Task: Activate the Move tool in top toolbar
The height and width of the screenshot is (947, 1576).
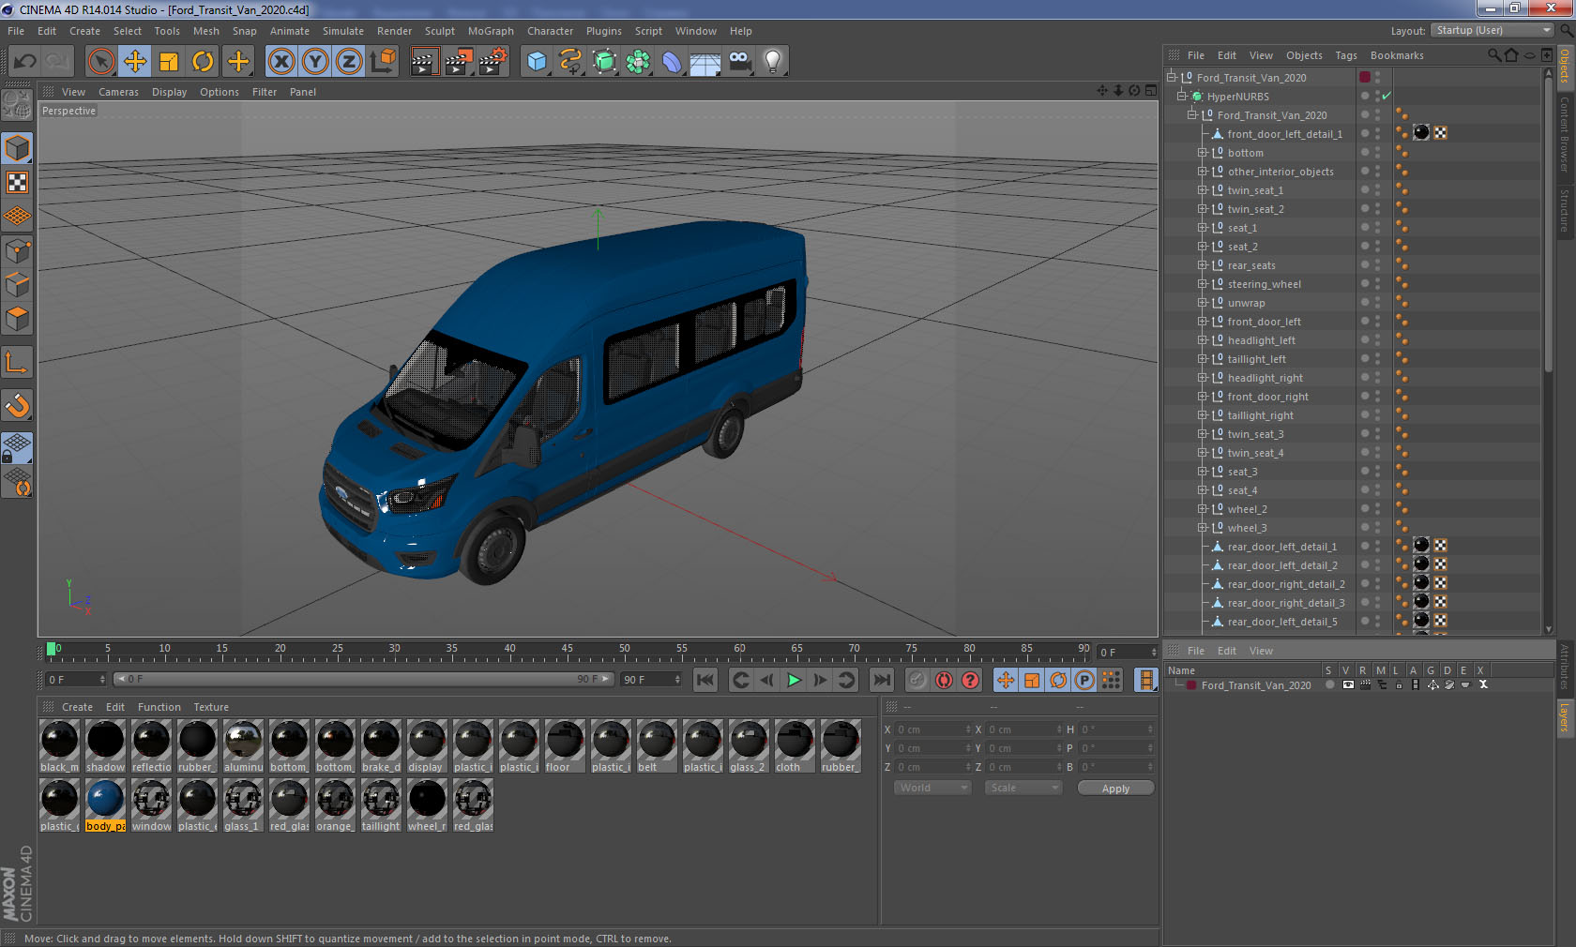Action: point(135,62)
